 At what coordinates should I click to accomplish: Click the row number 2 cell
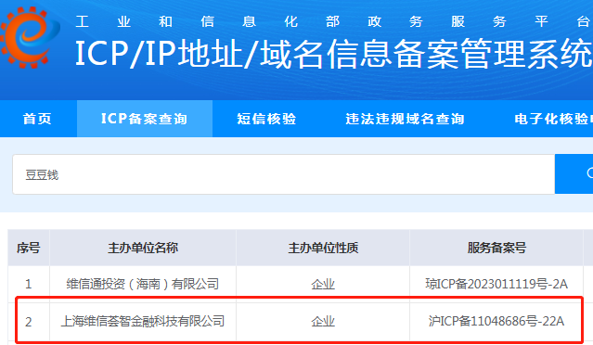point(29,322)
